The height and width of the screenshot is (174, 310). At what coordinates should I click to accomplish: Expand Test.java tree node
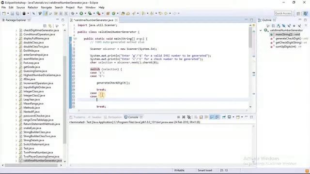click(16, 148)
